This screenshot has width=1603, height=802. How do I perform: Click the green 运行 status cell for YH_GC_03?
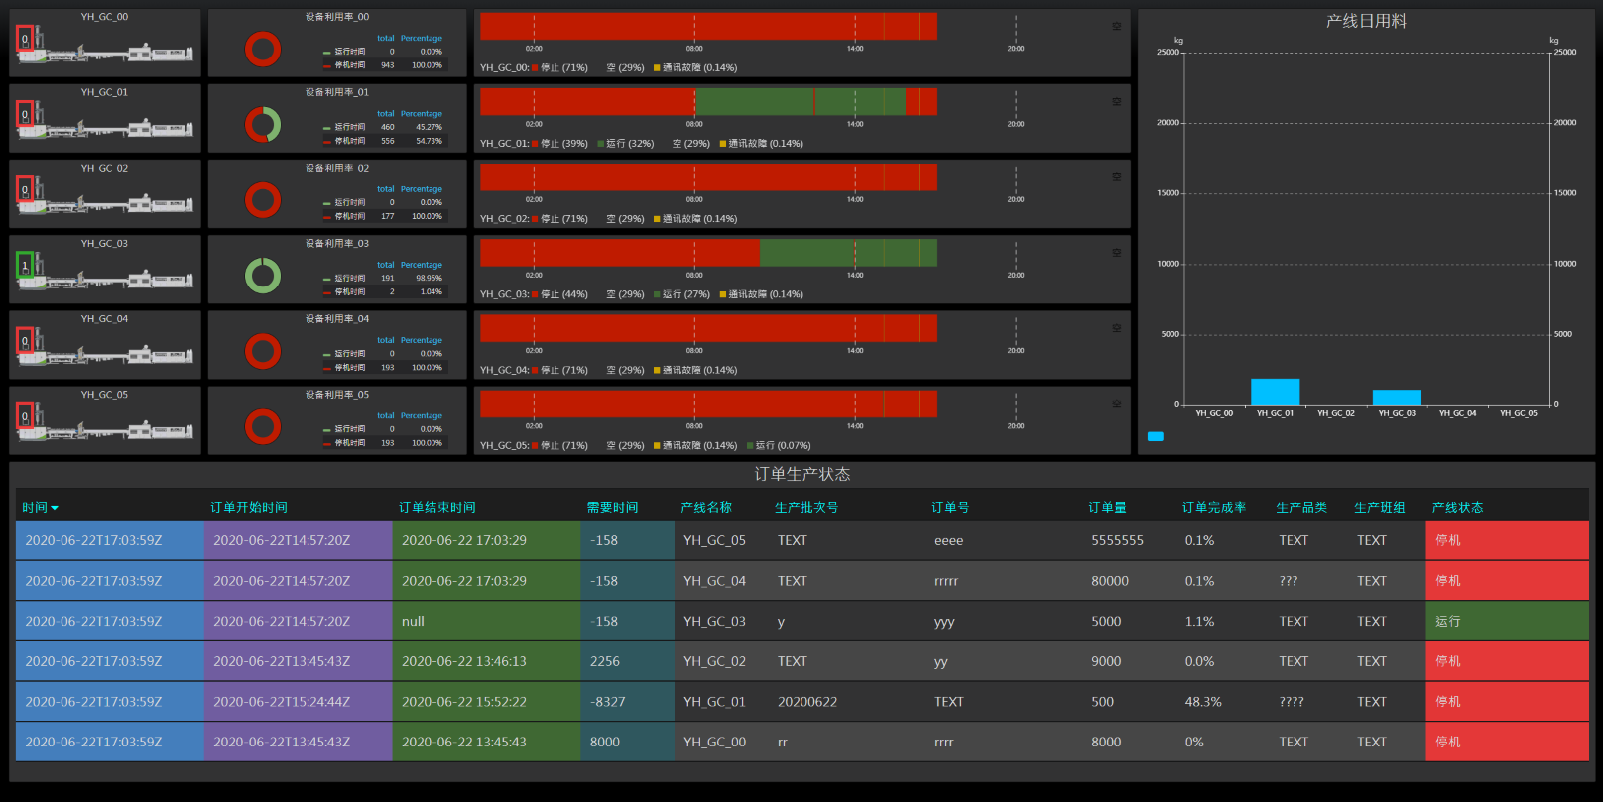coord(1508,622)
